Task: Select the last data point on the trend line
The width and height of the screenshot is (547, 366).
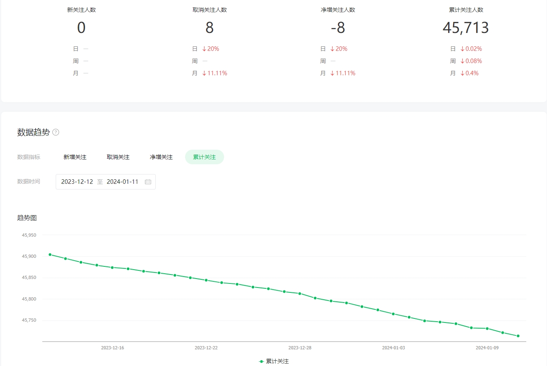Action: click(x=518, y=336)
